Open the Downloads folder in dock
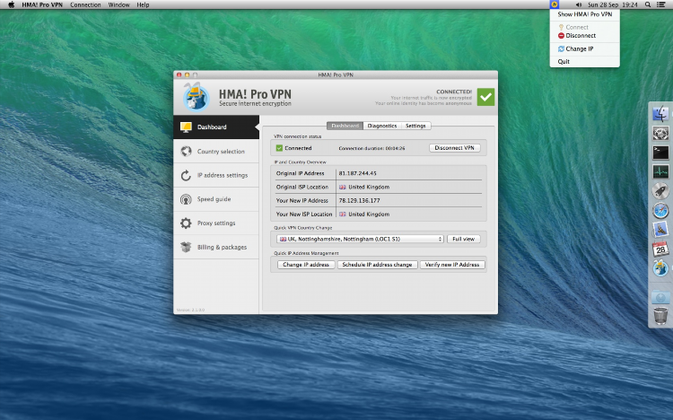This screenshot has height=420, width=673. [x=660, y=297]
